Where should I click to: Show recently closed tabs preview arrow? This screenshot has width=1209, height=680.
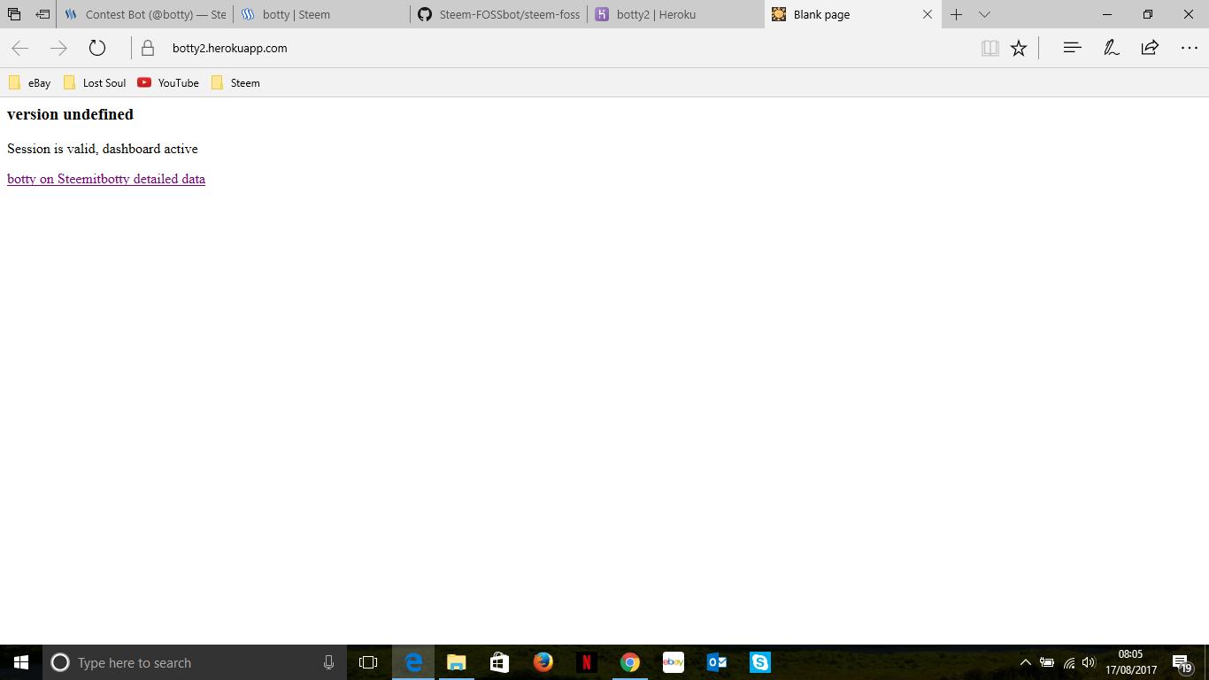(x=42, y=14)
